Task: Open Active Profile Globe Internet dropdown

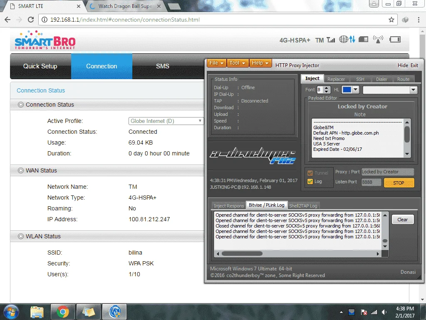Action: coord(166,121)
